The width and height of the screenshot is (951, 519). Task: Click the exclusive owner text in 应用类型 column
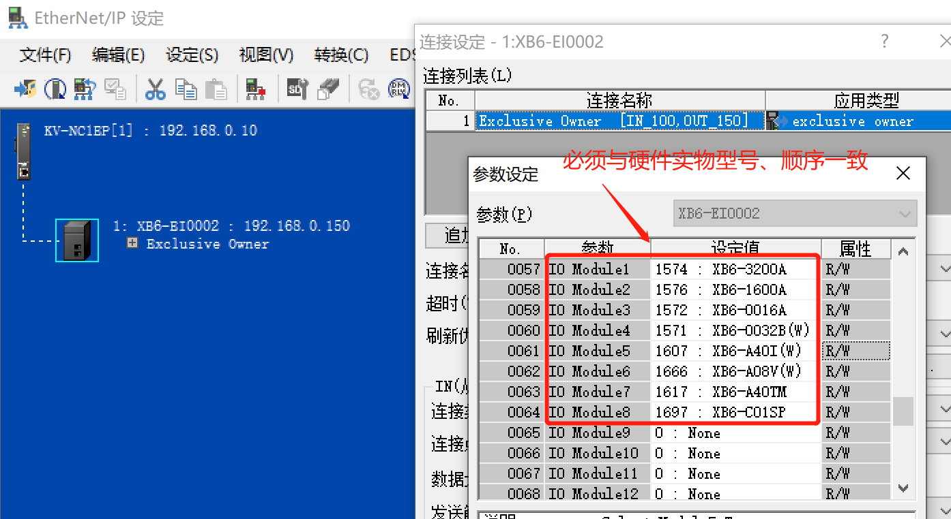(853, 121)
